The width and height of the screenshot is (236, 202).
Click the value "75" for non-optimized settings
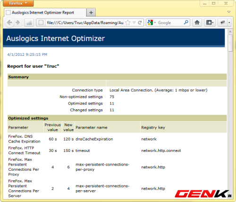tap(112, 97)
